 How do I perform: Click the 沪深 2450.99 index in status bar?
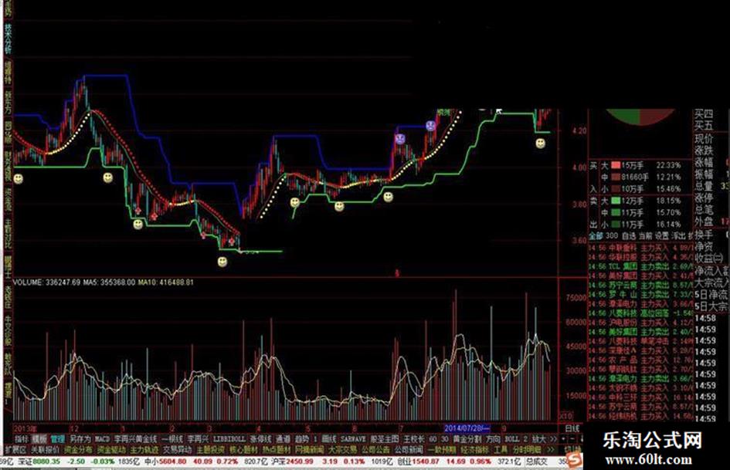(292, 462)
